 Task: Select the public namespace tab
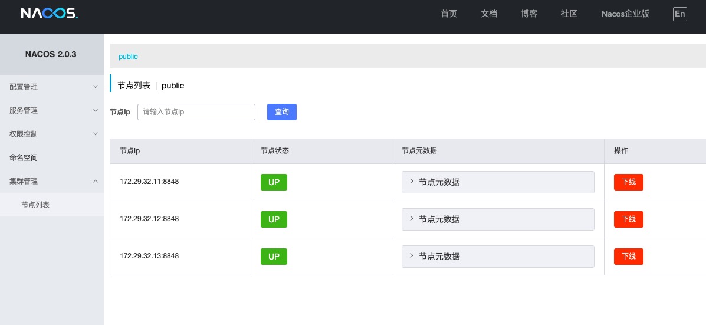click(128, 57)
